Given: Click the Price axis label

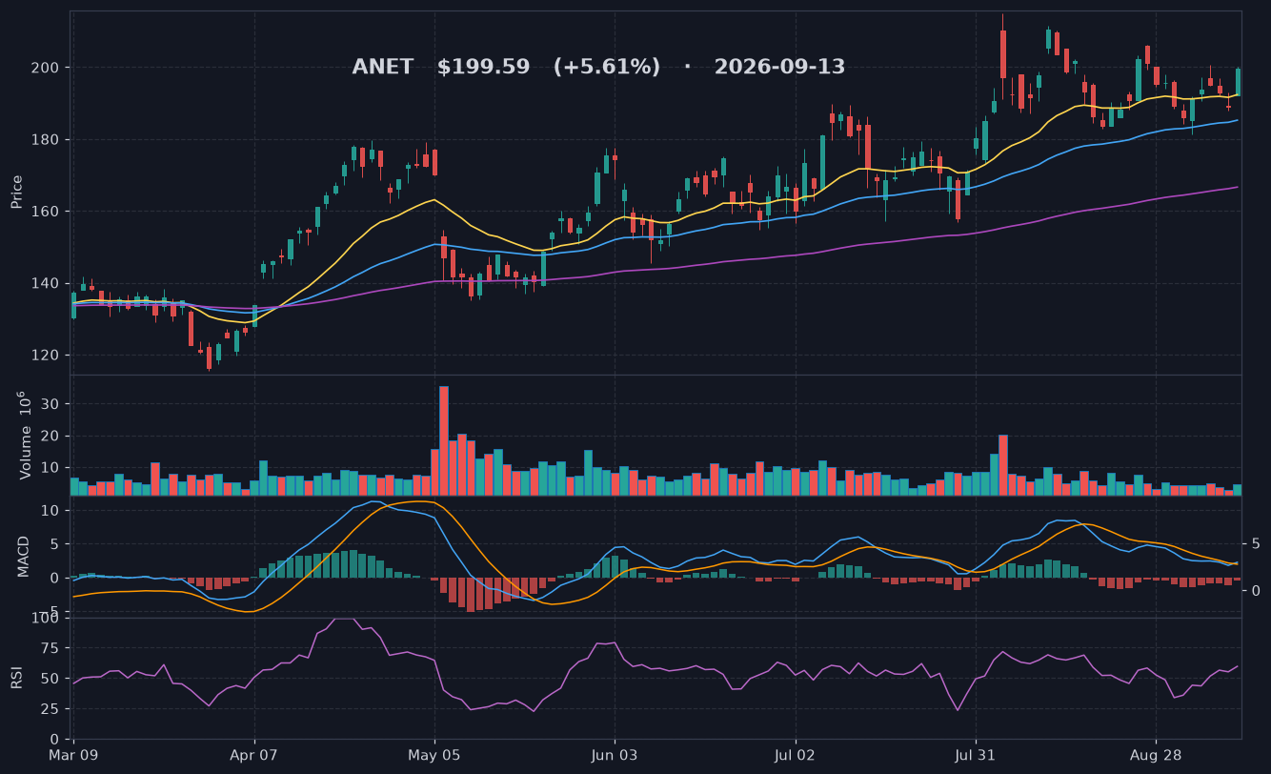Looking at the screenshot, I should coord(17,192).
